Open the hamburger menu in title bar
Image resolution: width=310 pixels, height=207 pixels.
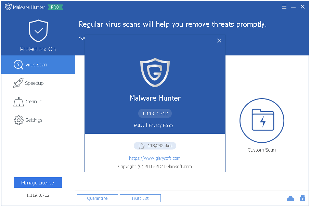(x=284, y=7)
